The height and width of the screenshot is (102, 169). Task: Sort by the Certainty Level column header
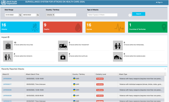click(x=101, y=74)
